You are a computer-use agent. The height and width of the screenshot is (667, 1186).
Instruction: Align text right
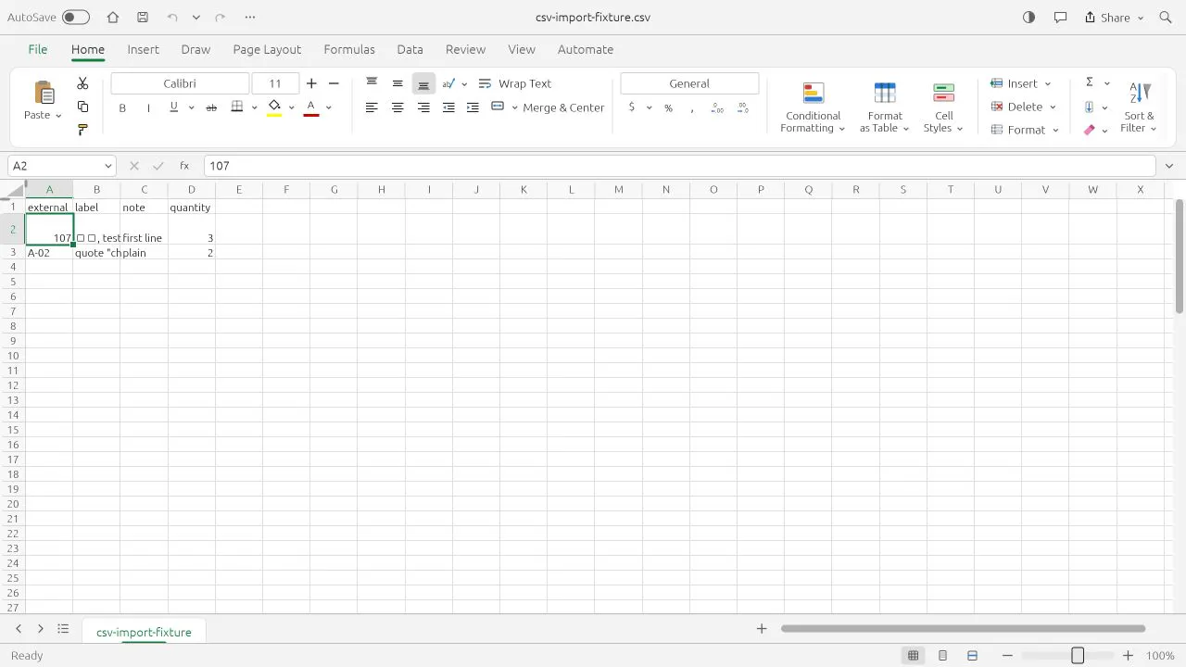click(x=423, y=107)
